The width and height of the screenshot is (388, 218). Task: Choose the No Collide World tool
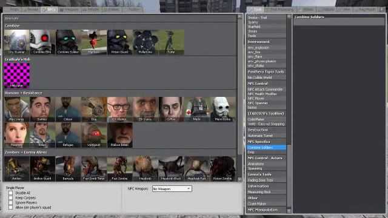point(266,78)
